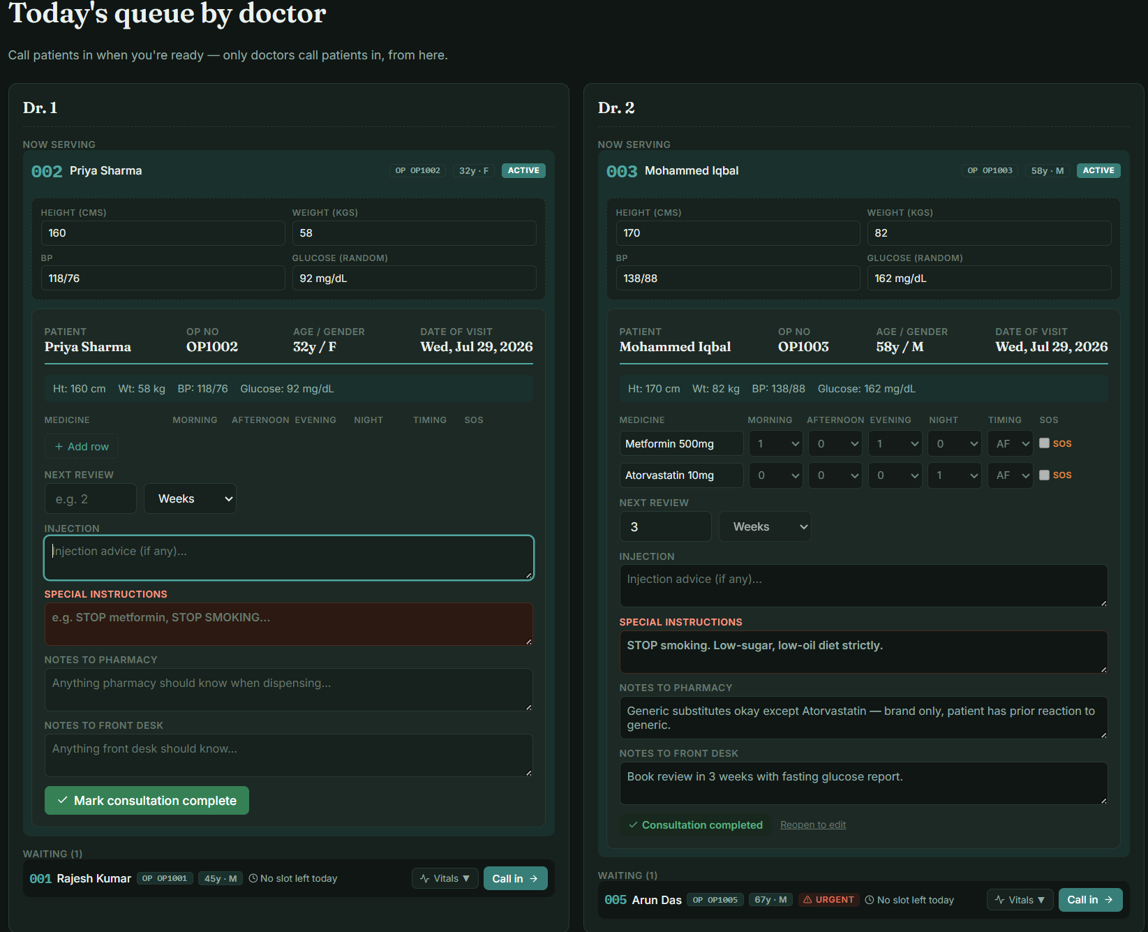Click glucose field showing 92 mg/dL

coord(415,278)
